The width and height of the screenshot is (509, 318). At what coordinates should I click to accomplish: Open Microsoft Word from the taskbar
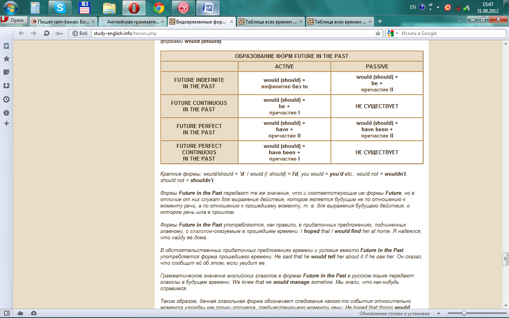[x=208, y=8]
